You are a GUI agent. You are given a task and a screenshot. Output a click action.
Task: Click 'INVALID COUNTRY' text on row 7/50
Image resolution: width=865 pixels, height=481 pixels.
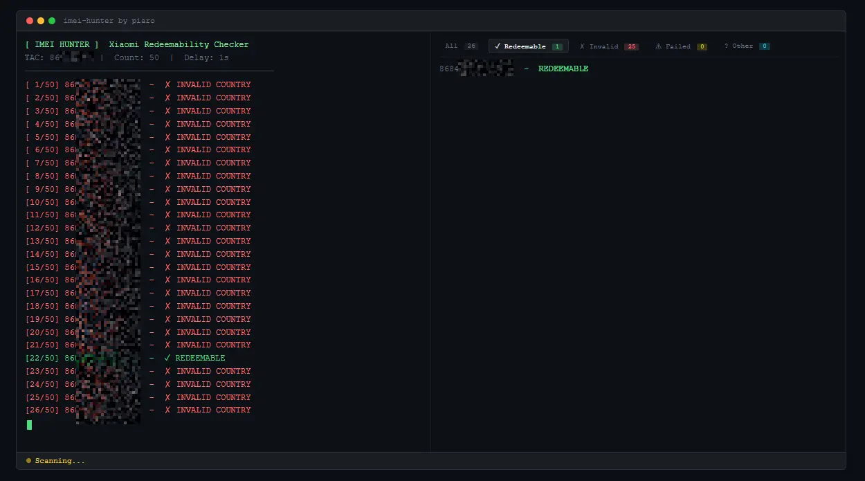pos(214,163)
